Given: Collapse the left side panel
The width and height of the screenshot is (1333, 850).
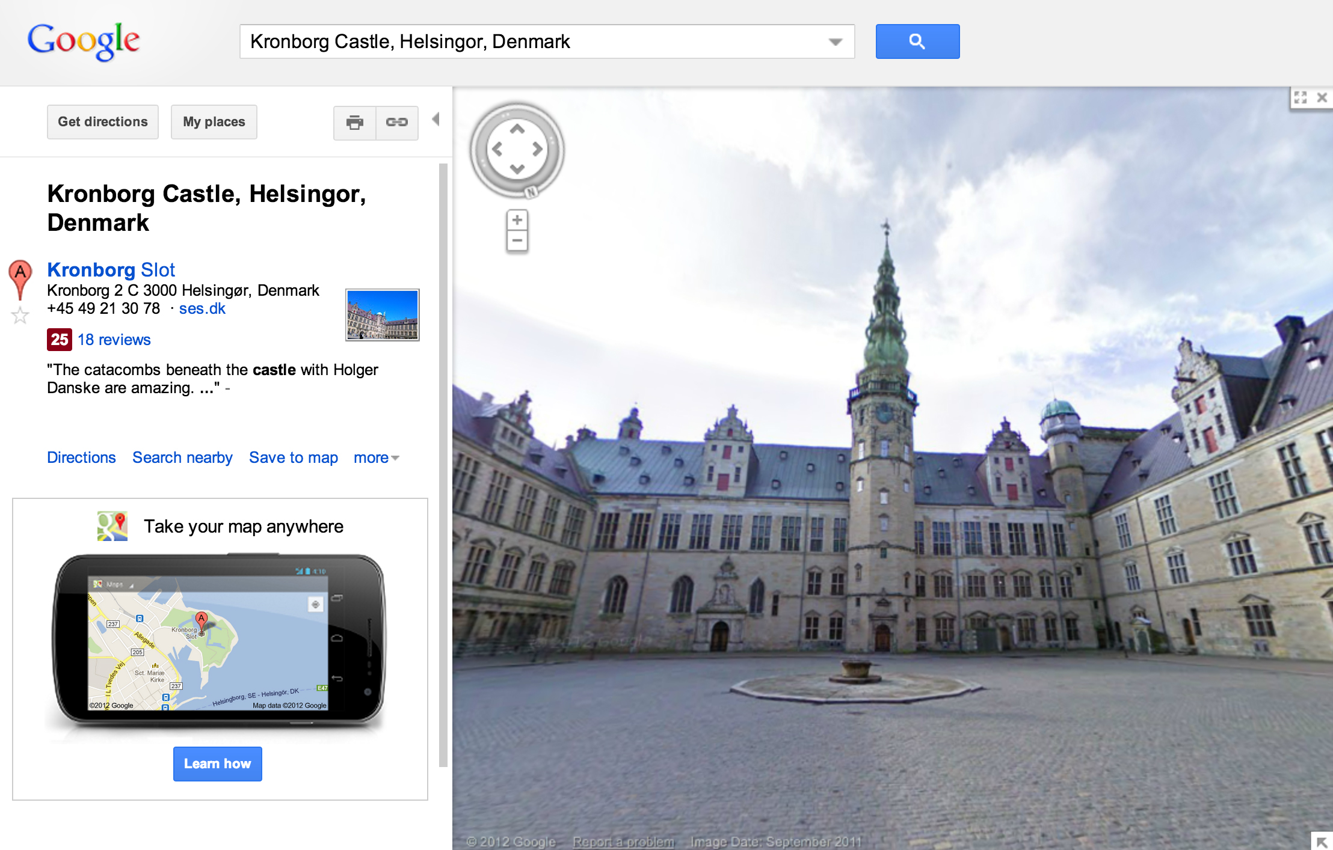Looking at the screenshot, I should (x=436, y=120).
